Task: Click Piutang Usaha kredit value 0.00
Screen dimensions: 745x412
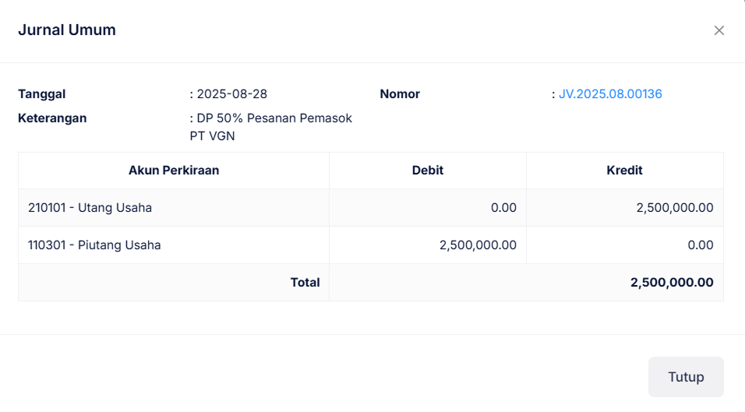Action: (701, 245)
